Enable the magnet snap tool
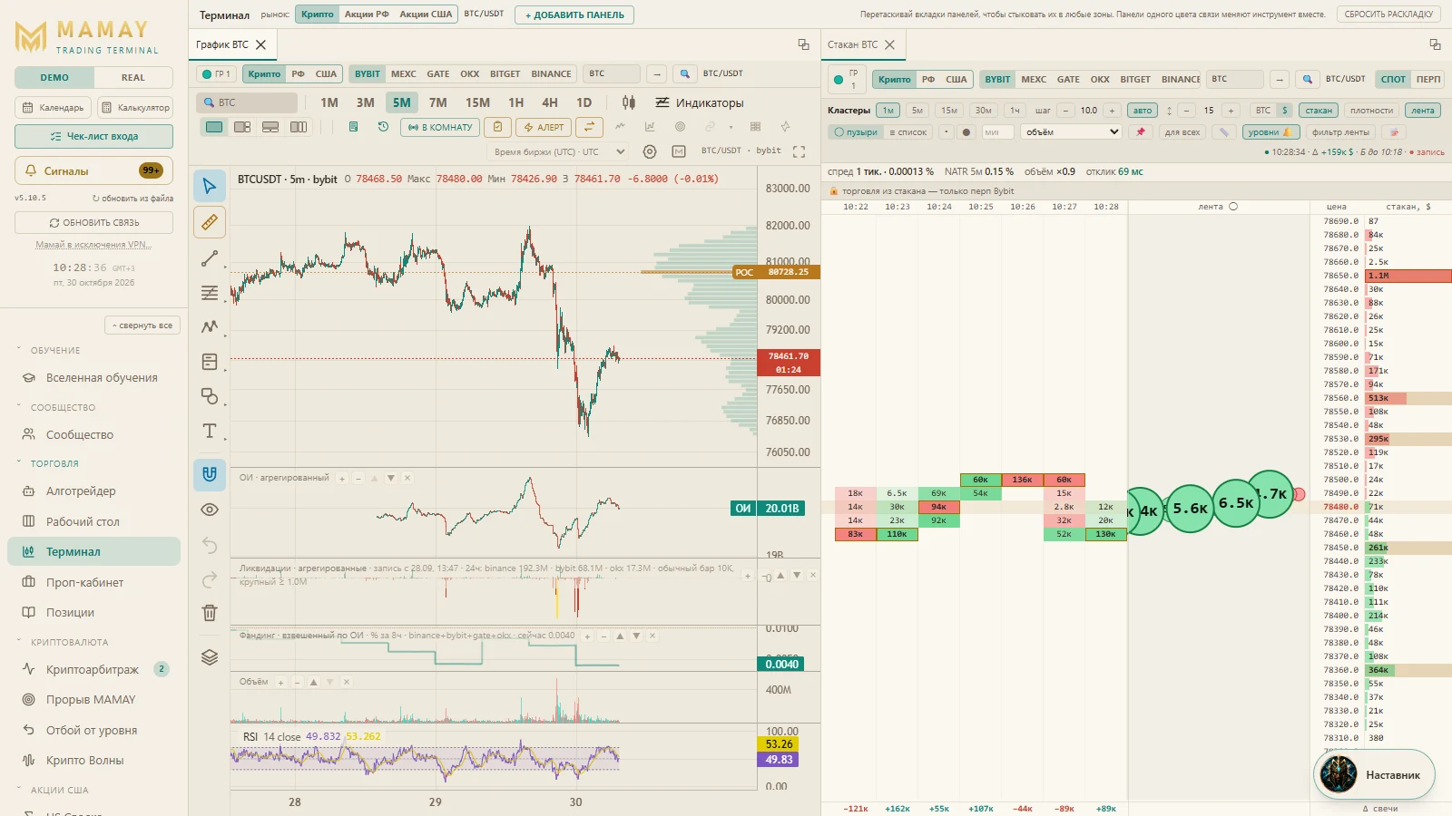1452x816 pixels. point(210,474)
